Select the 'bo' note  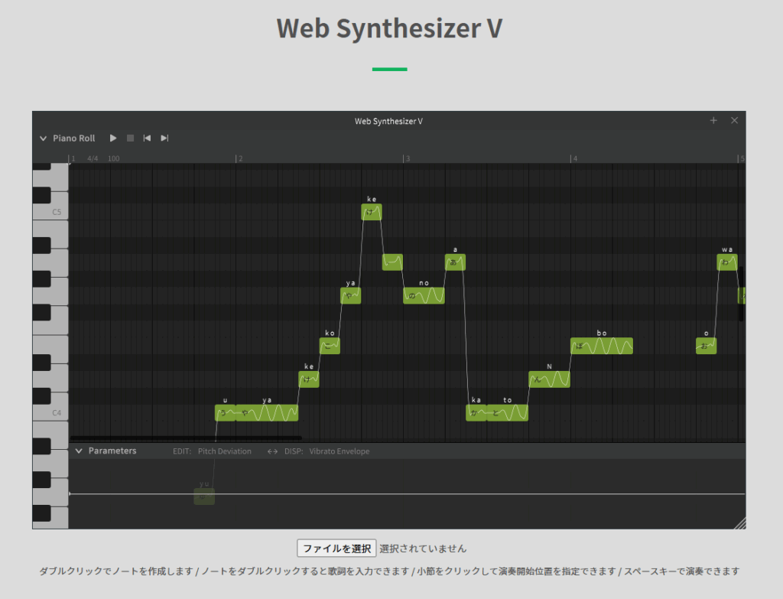click(x=602, y=347)
